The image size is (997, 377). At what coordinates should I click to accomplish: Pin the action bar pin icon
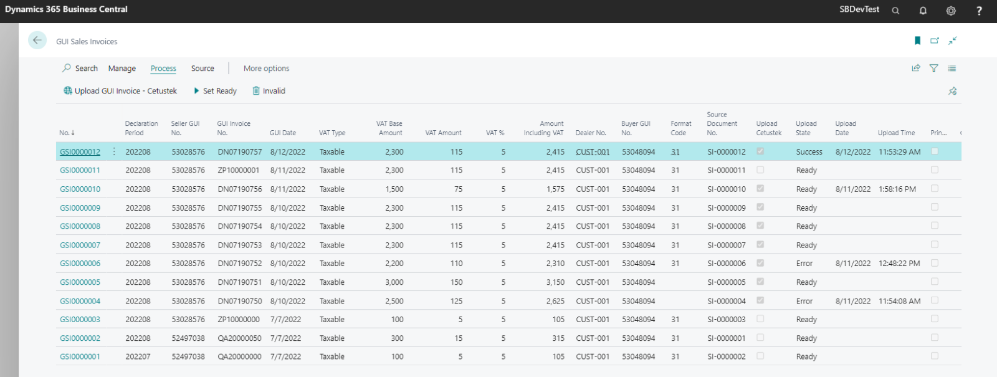tap(952, 91)
